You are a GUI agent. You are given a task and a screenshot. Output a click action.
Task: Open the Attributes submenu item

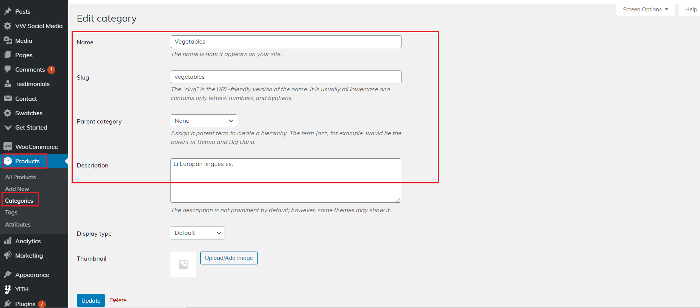click(x=18, y=225)
